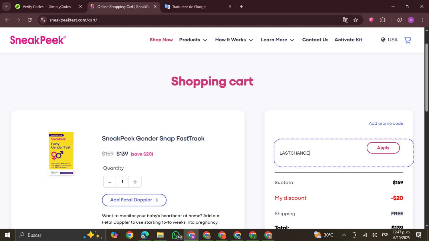Click the SneakPeek Gender Snap product image

coord(61,154)
